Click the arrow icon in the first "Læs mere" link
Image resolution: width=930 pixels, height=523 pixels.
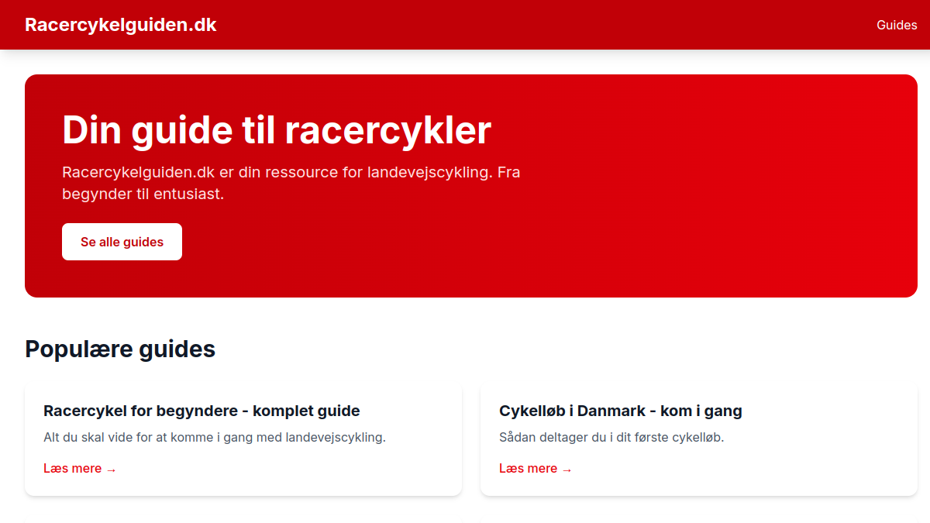pyautogui.click(x=112, y=468)
